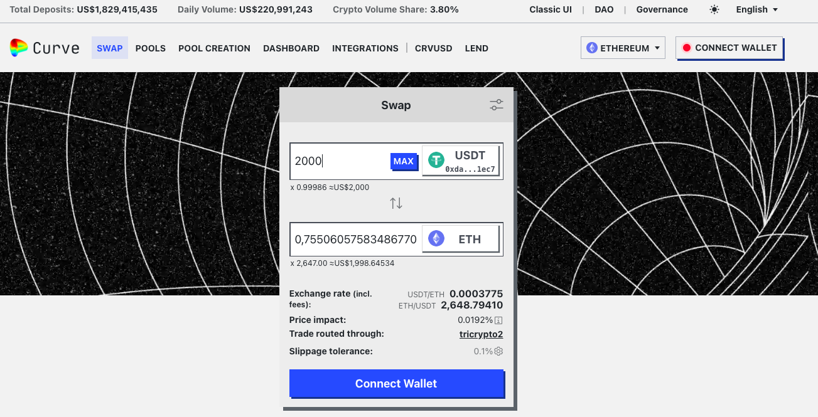Click the Ethereum network icon
Screen dimensions: 818x417
coord(591,48)
